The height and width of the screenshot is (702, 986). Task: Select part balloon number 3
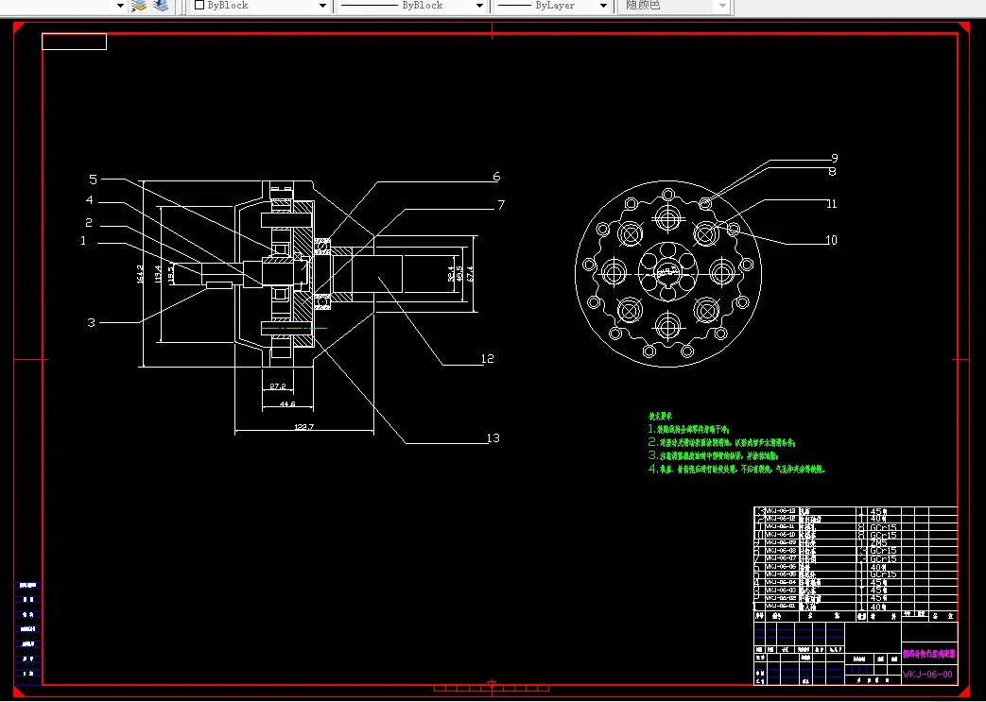tap(91, 322)
